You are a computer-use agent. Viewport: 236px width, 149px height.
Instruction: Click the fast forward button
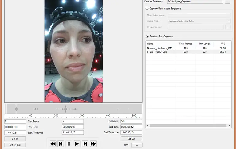93,143
